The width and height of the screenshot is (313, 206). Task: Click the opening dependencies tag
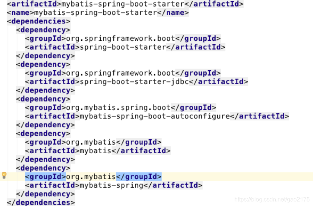(38, 21)
